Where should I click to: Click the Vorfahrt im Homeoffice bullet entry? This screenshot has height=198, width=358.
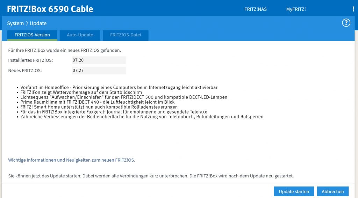point(119,87)
